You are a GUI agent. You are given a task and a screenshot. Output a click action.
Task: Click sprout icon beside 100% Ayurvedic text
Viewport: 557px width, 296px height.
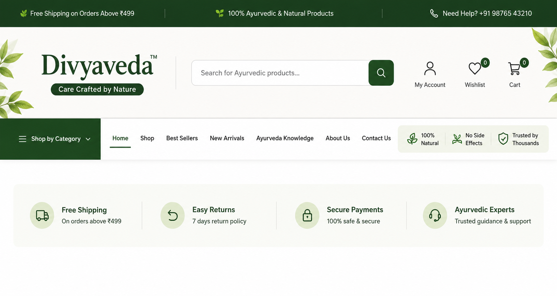220,13
